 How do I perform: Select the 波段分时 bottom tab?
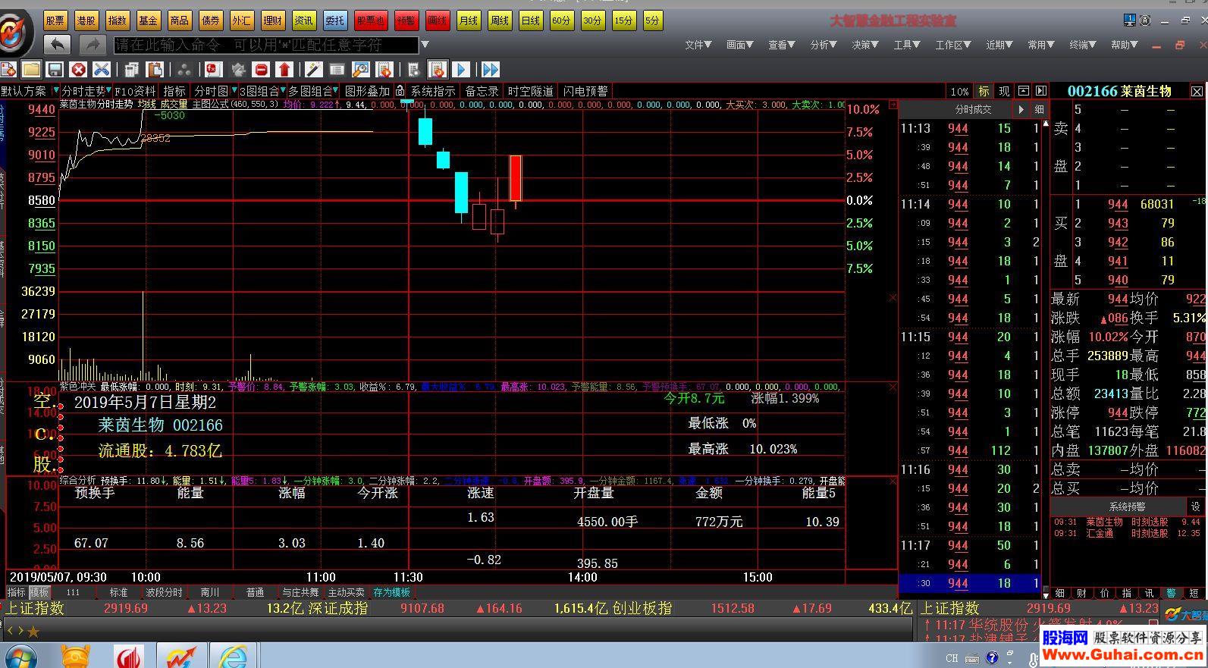pos(165,592)
